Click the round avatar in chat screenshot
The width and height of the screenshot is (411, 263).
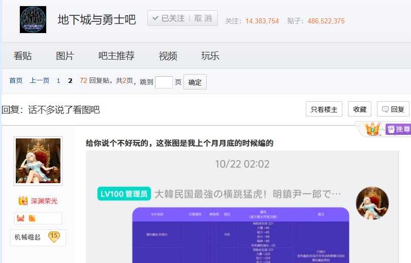[x=372, y=203]
